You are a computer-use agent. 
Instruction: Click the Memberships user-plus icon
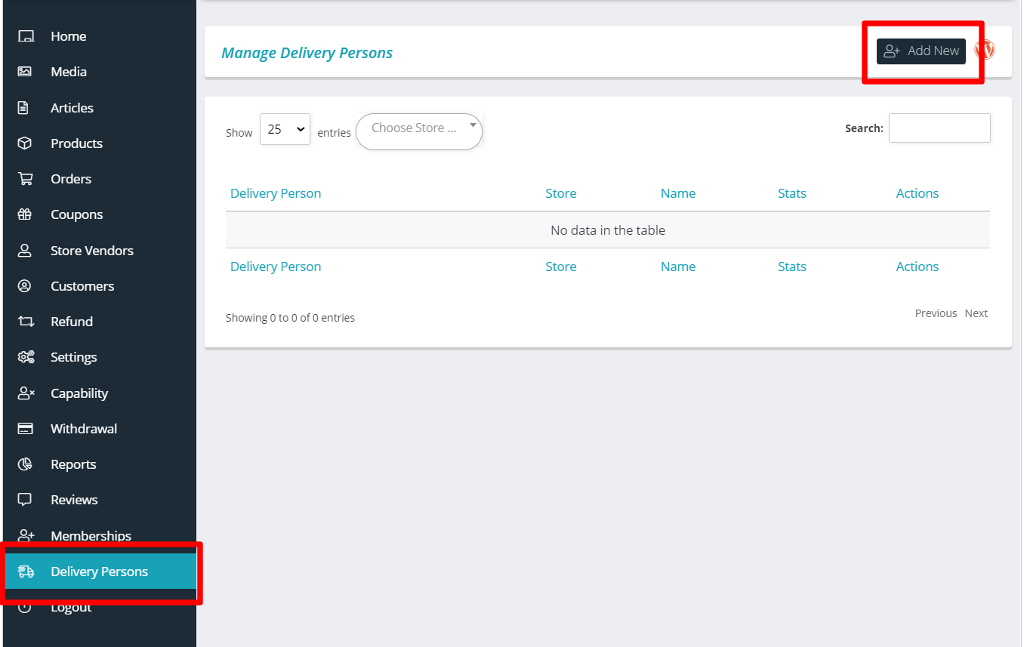[26, 535]
